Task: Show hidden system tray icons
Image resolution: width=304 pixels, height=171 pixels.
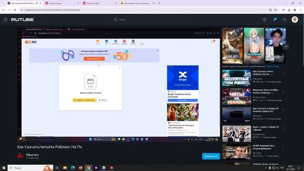Action: tap(266, 168)
